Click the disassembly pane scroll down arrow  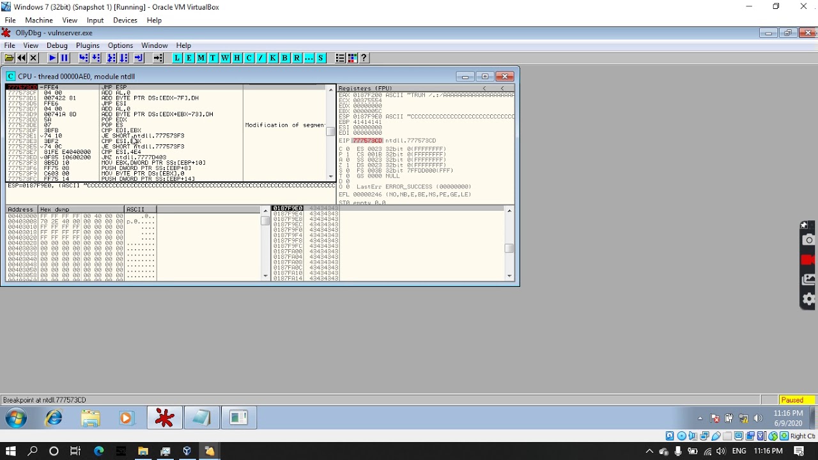point(330,177)
